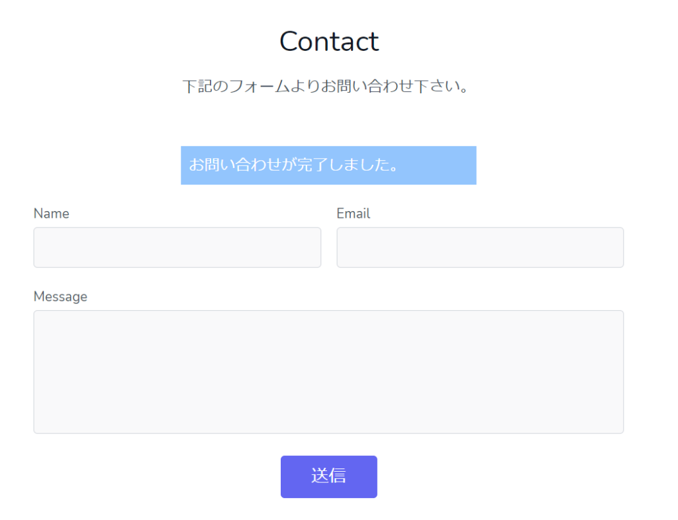Click the お問い合わせが完了しました text
This screenshot has width=678, height=520.
(295, 165)
